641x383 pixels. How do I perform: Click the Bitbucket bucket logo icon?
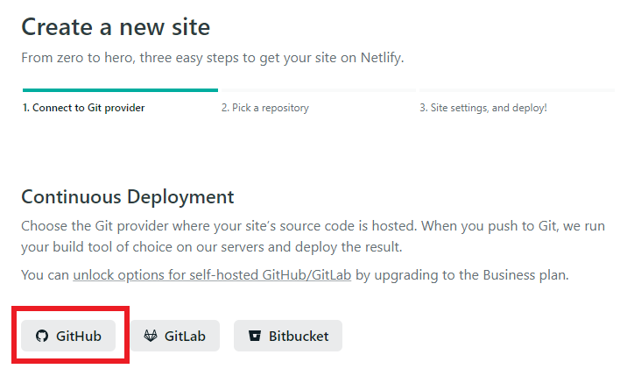255,336
